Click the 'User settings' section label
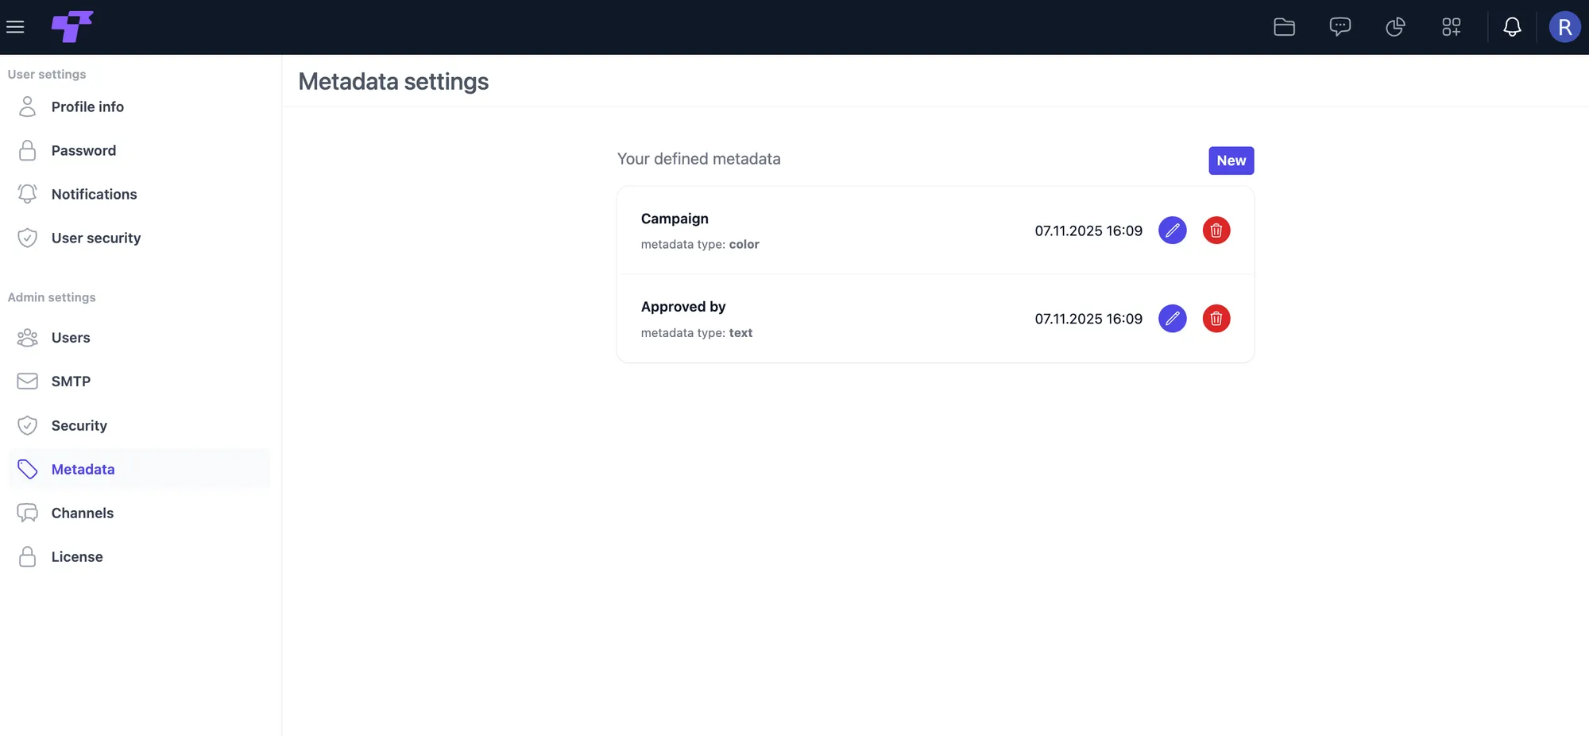The image size is (1589, 736). [x=47, y=74]
